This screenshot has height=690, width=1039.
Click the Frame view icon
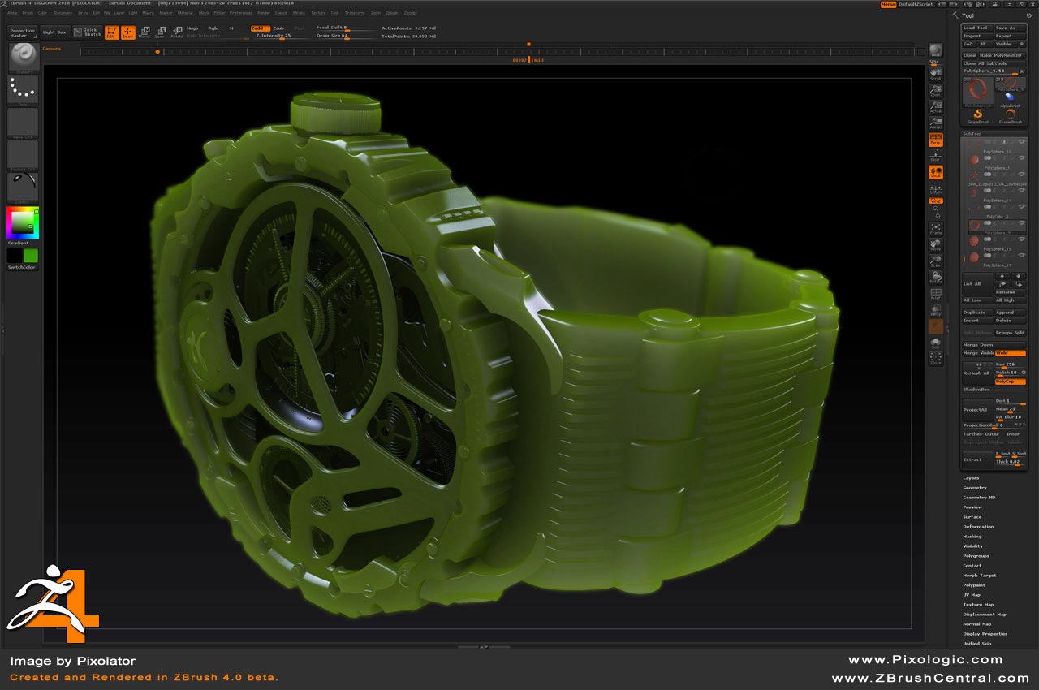[x=936, y=229]
